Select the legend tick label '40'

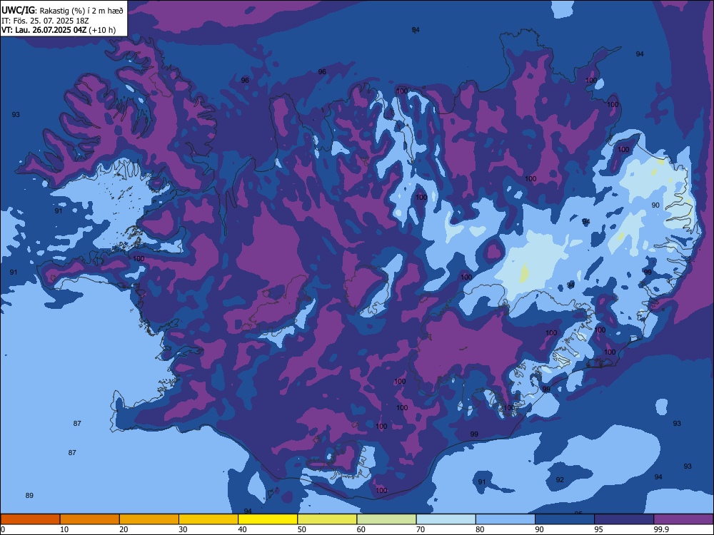click(x=243, y=529)
